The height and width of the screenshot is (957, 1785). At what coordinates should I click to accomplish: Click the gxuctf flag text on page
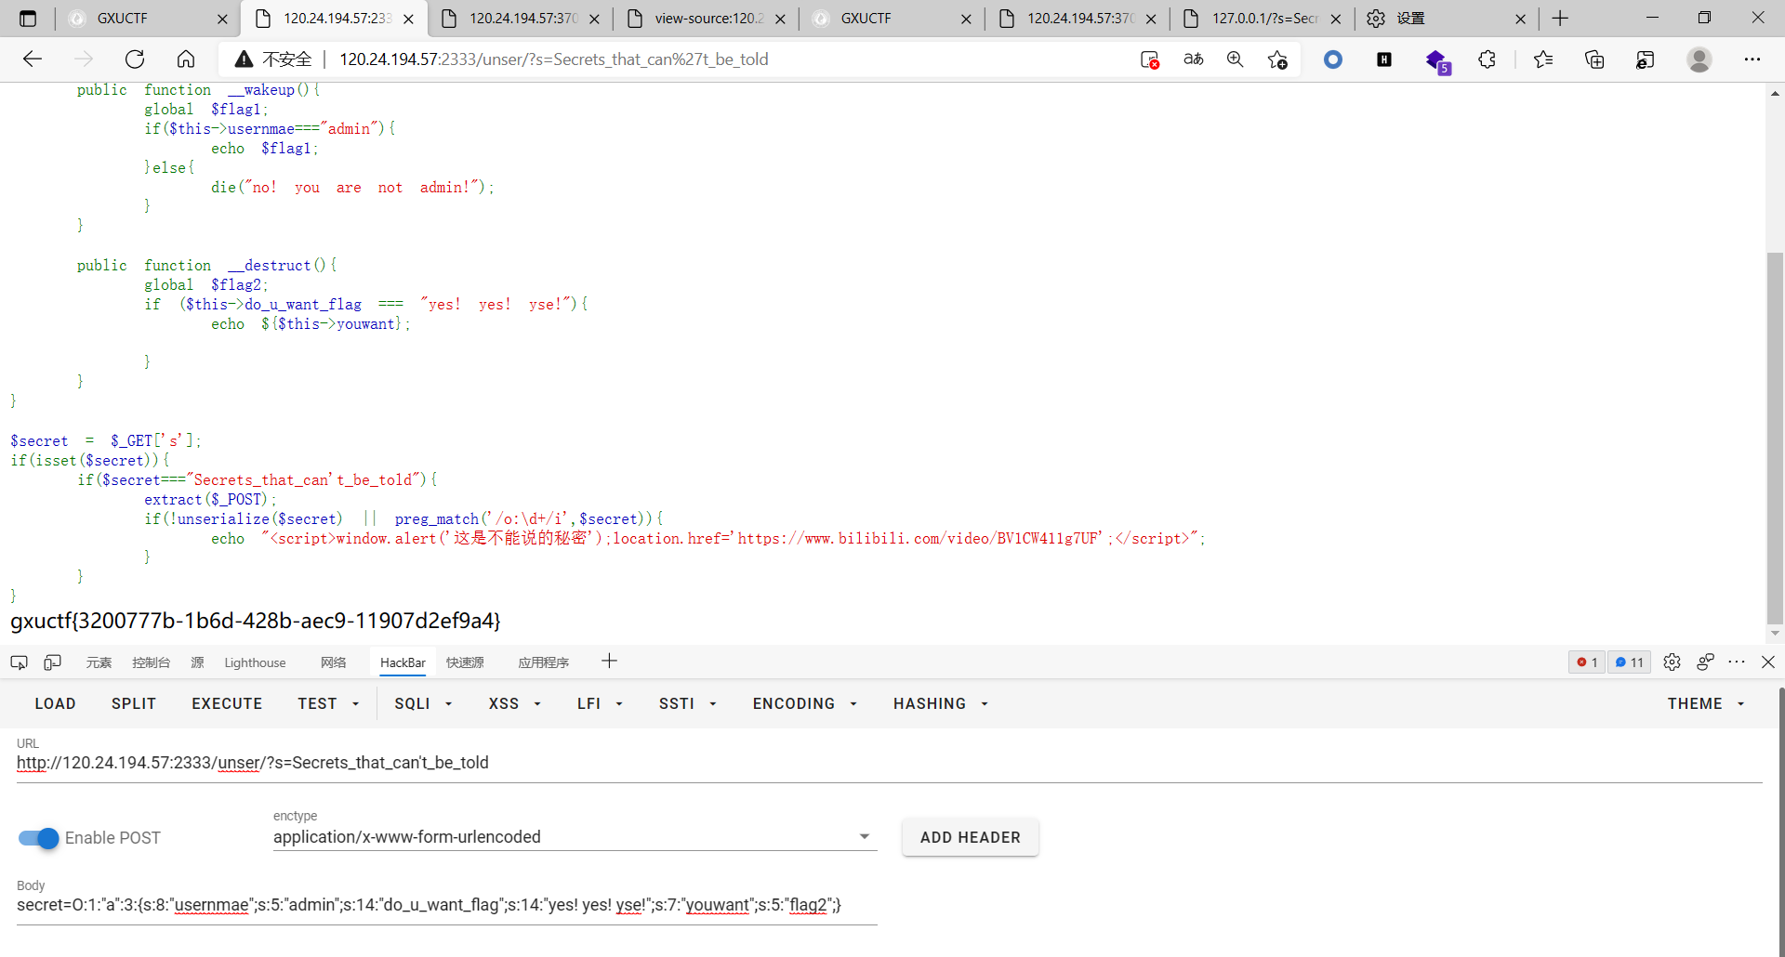256,621
